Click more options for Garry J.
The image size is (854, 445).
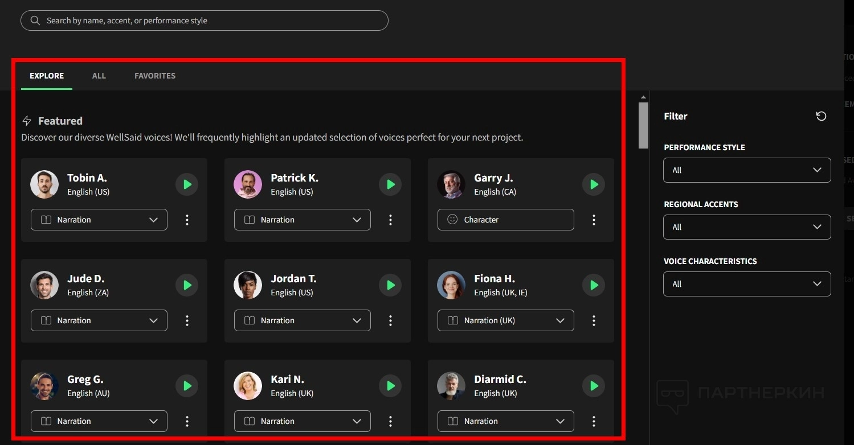(x=594, y=220)
